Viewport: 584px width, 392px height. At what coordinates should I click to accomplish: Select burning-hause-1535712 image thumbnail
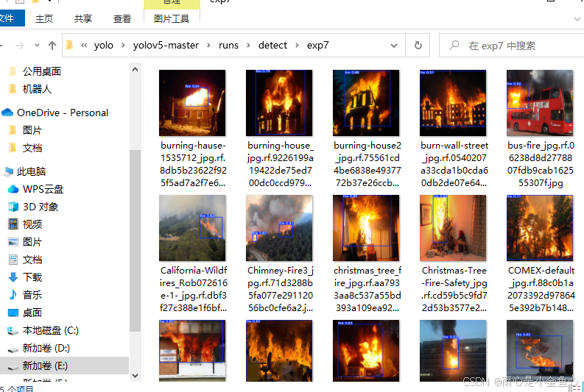192,103
